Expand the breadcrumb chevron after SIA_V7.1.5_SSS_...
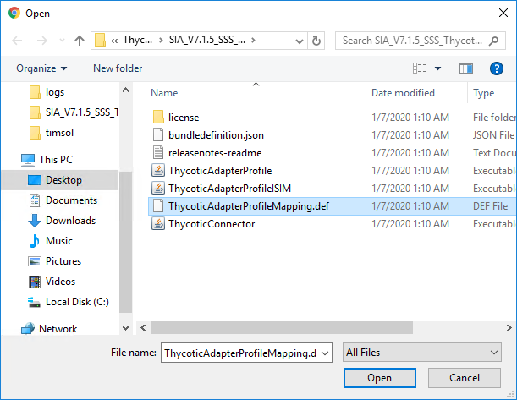Screen dimensions: 517x400 coord(253,41)
